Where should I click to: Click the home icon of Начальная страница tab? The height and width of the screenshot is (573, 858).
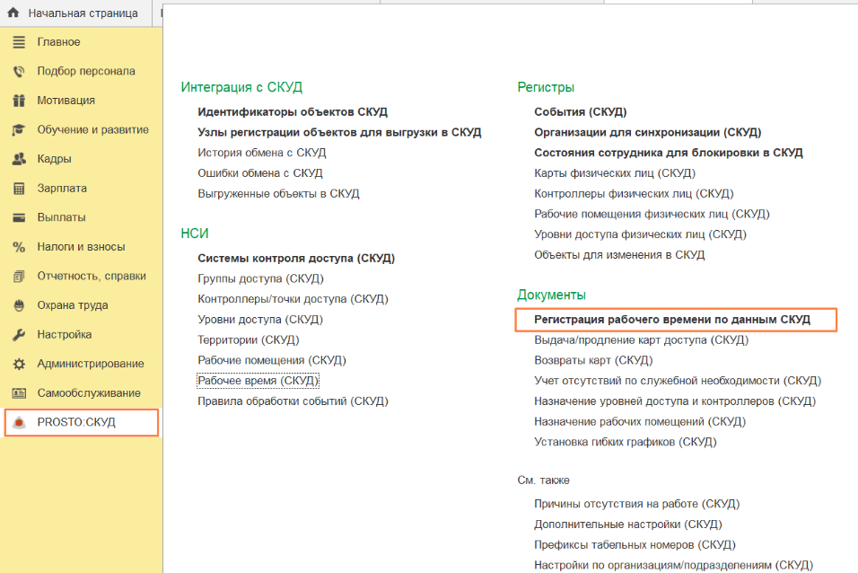click(13, 13)
